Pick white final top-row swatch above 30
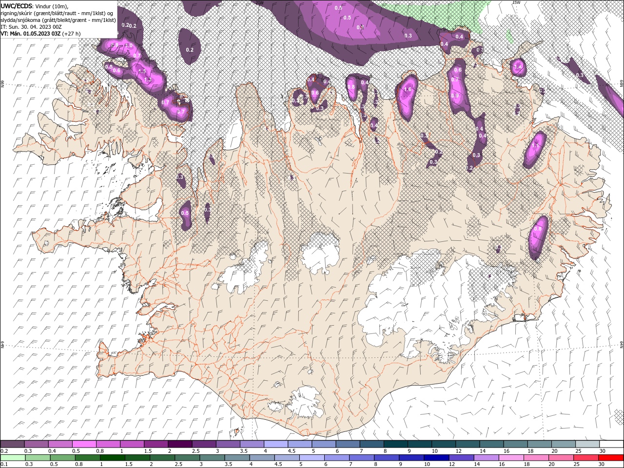This screenshot has width=624, height=468. click(x=611, y=444)
